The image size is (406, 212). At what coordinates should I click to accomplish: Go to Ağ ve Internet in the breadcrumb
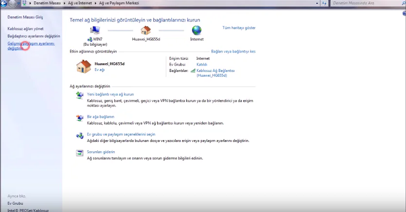click(80, 3)
